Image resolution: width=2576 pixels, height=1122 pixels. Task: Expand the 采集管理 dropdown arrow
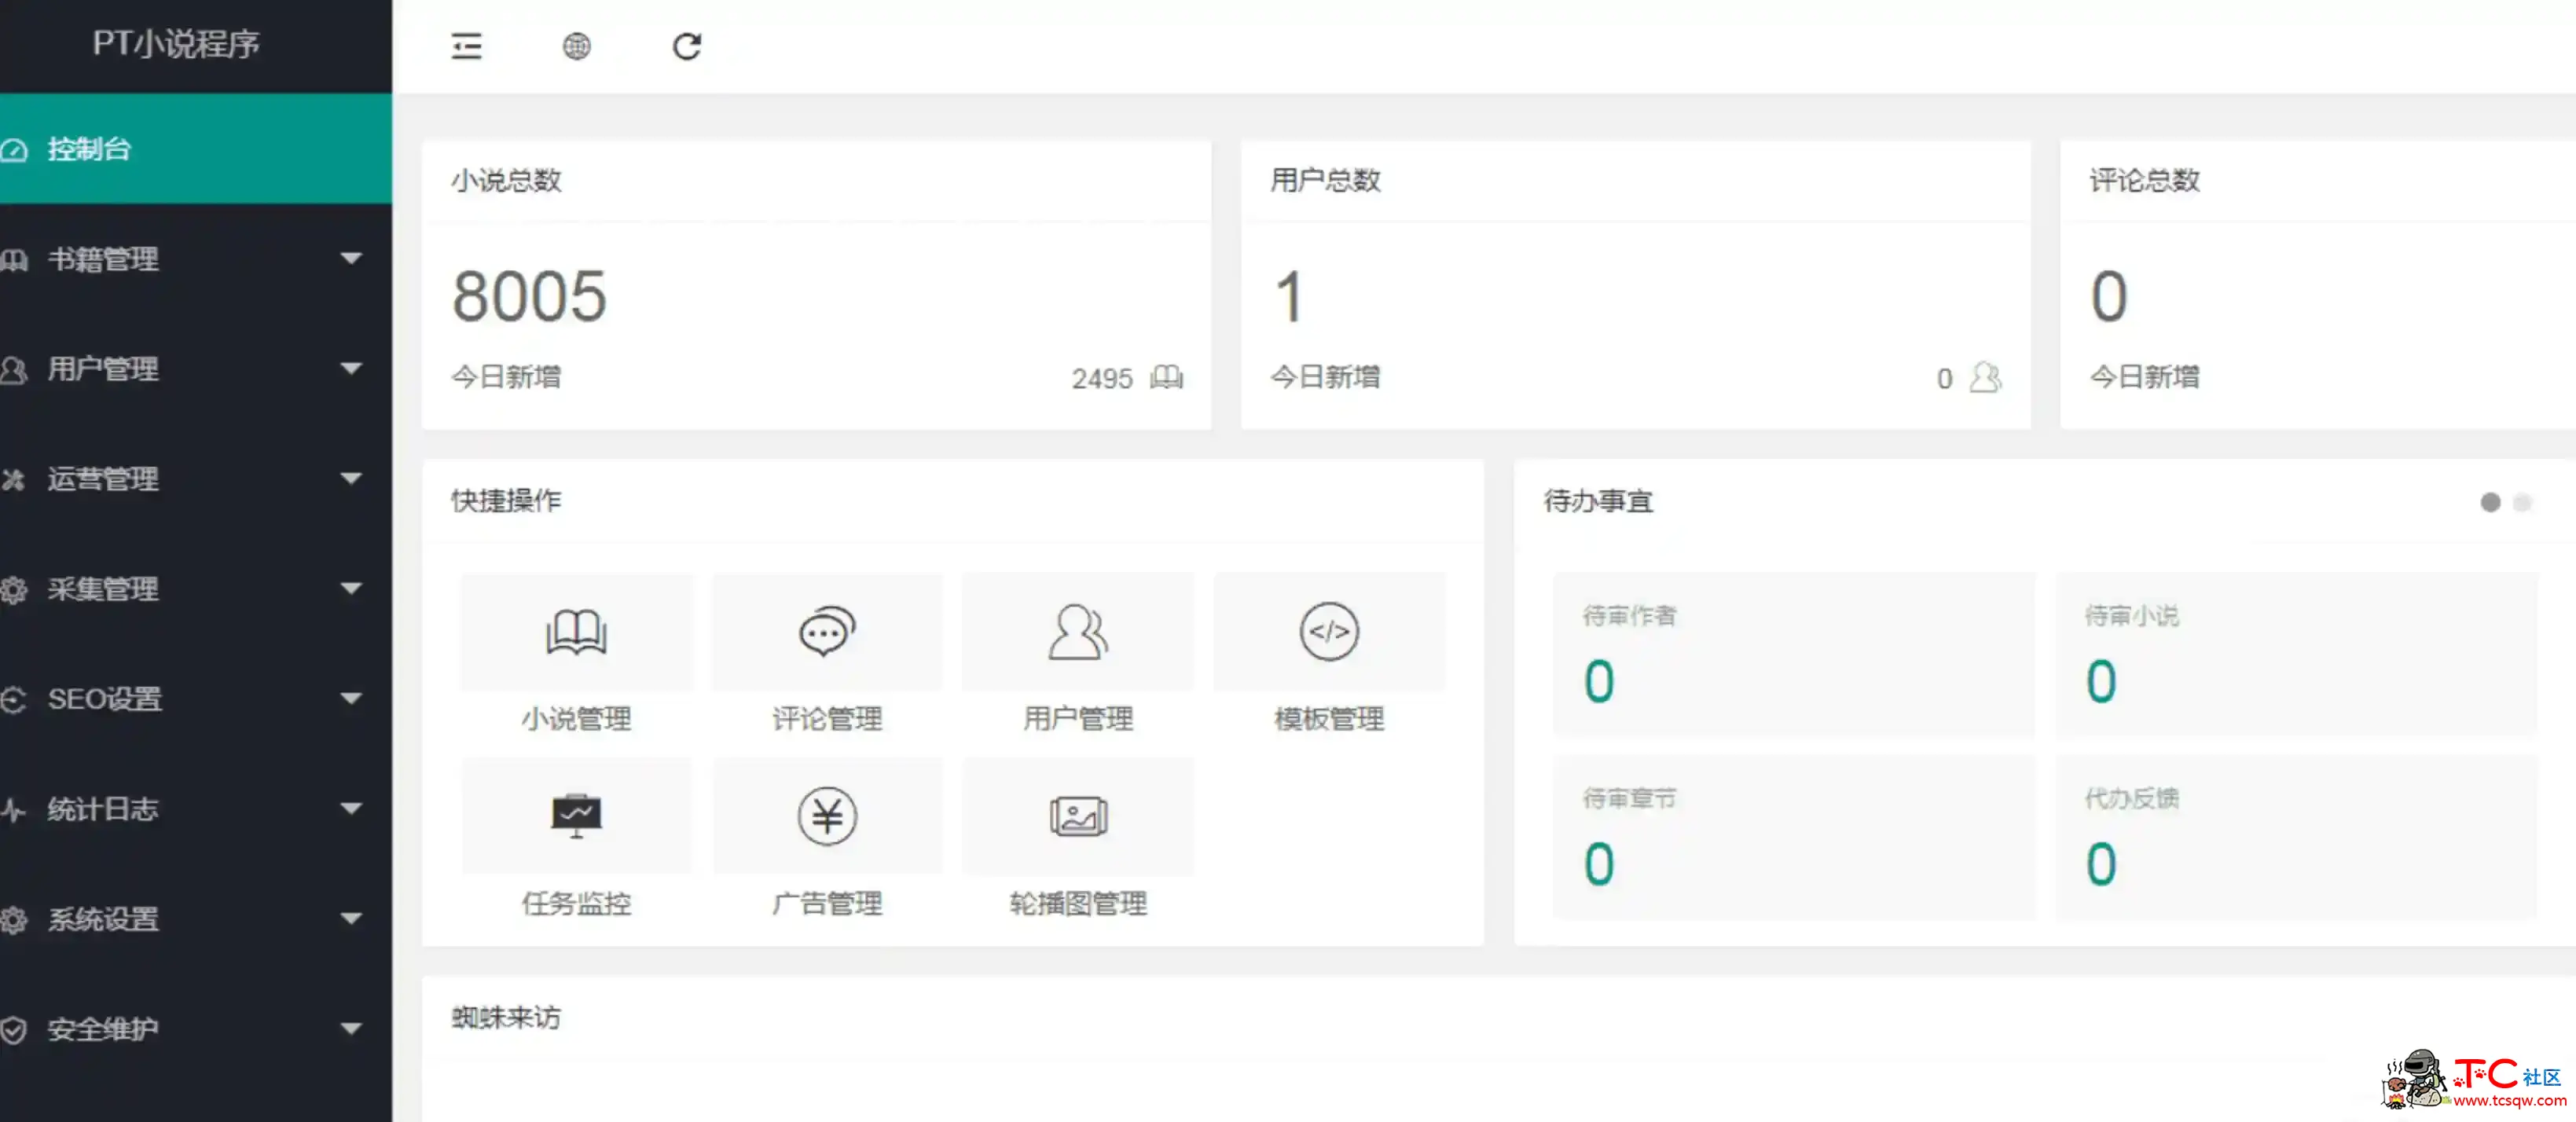[x=350, y=589]
